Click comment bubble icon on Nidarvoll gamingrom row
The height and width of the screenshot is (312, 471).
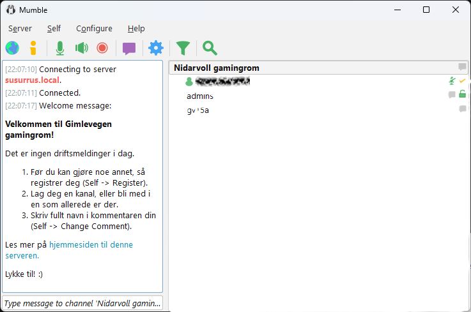(x=462, y=68)
